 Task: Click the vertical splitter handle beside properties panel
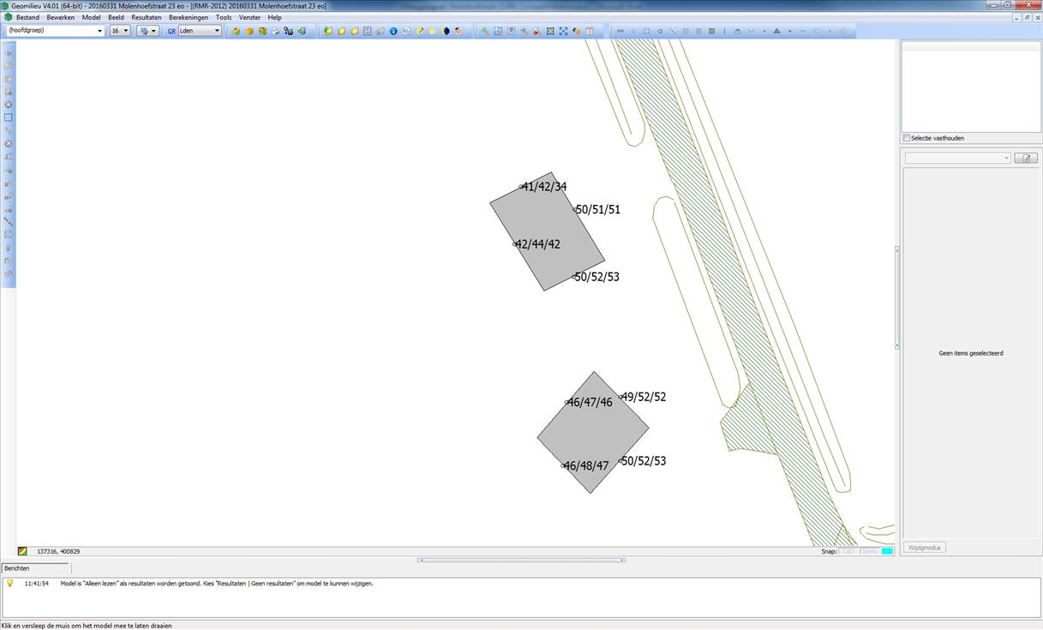pos(897,297)
